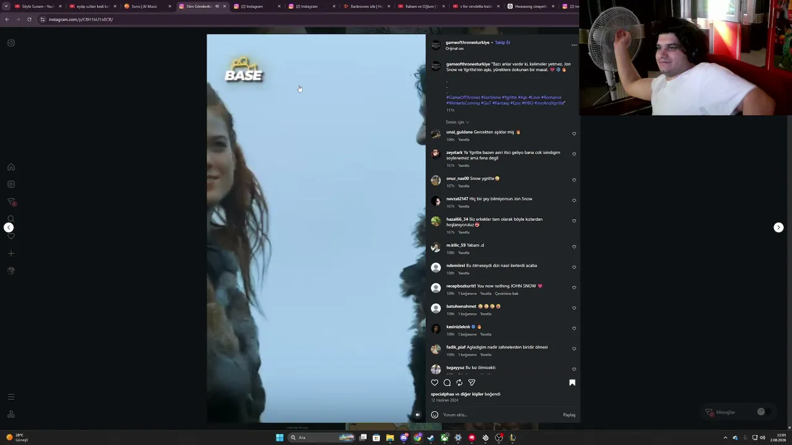Go to the next post with the right arrow

pyautogui.click(x=778, y=227)
